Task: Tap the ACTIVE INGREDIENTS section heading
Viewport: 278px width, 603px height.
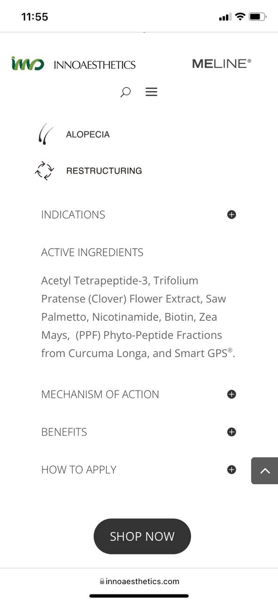Action: coord(92,253)
